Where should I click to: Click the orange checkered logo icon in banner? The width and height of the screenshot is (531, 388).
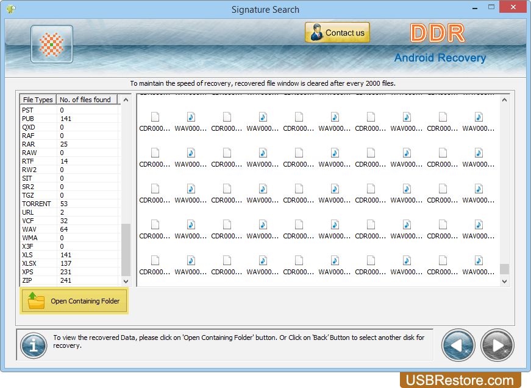point(51,44)
